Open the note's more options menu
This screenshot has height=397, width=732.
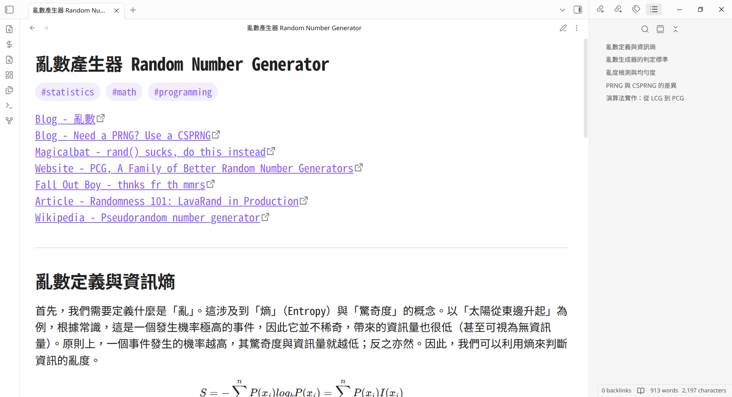(x=577, y=28)
